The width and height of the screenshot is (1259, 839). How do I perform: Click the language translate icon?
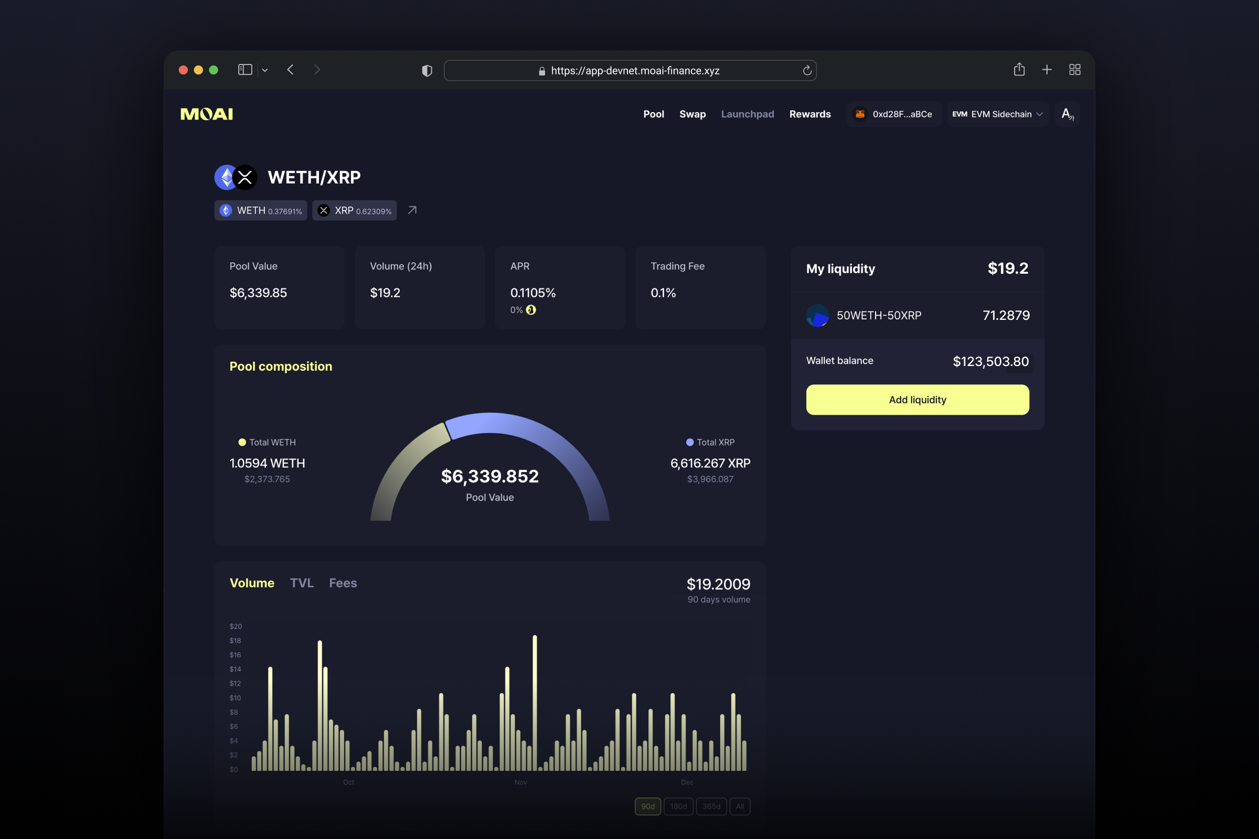(x=1067, y=114)
